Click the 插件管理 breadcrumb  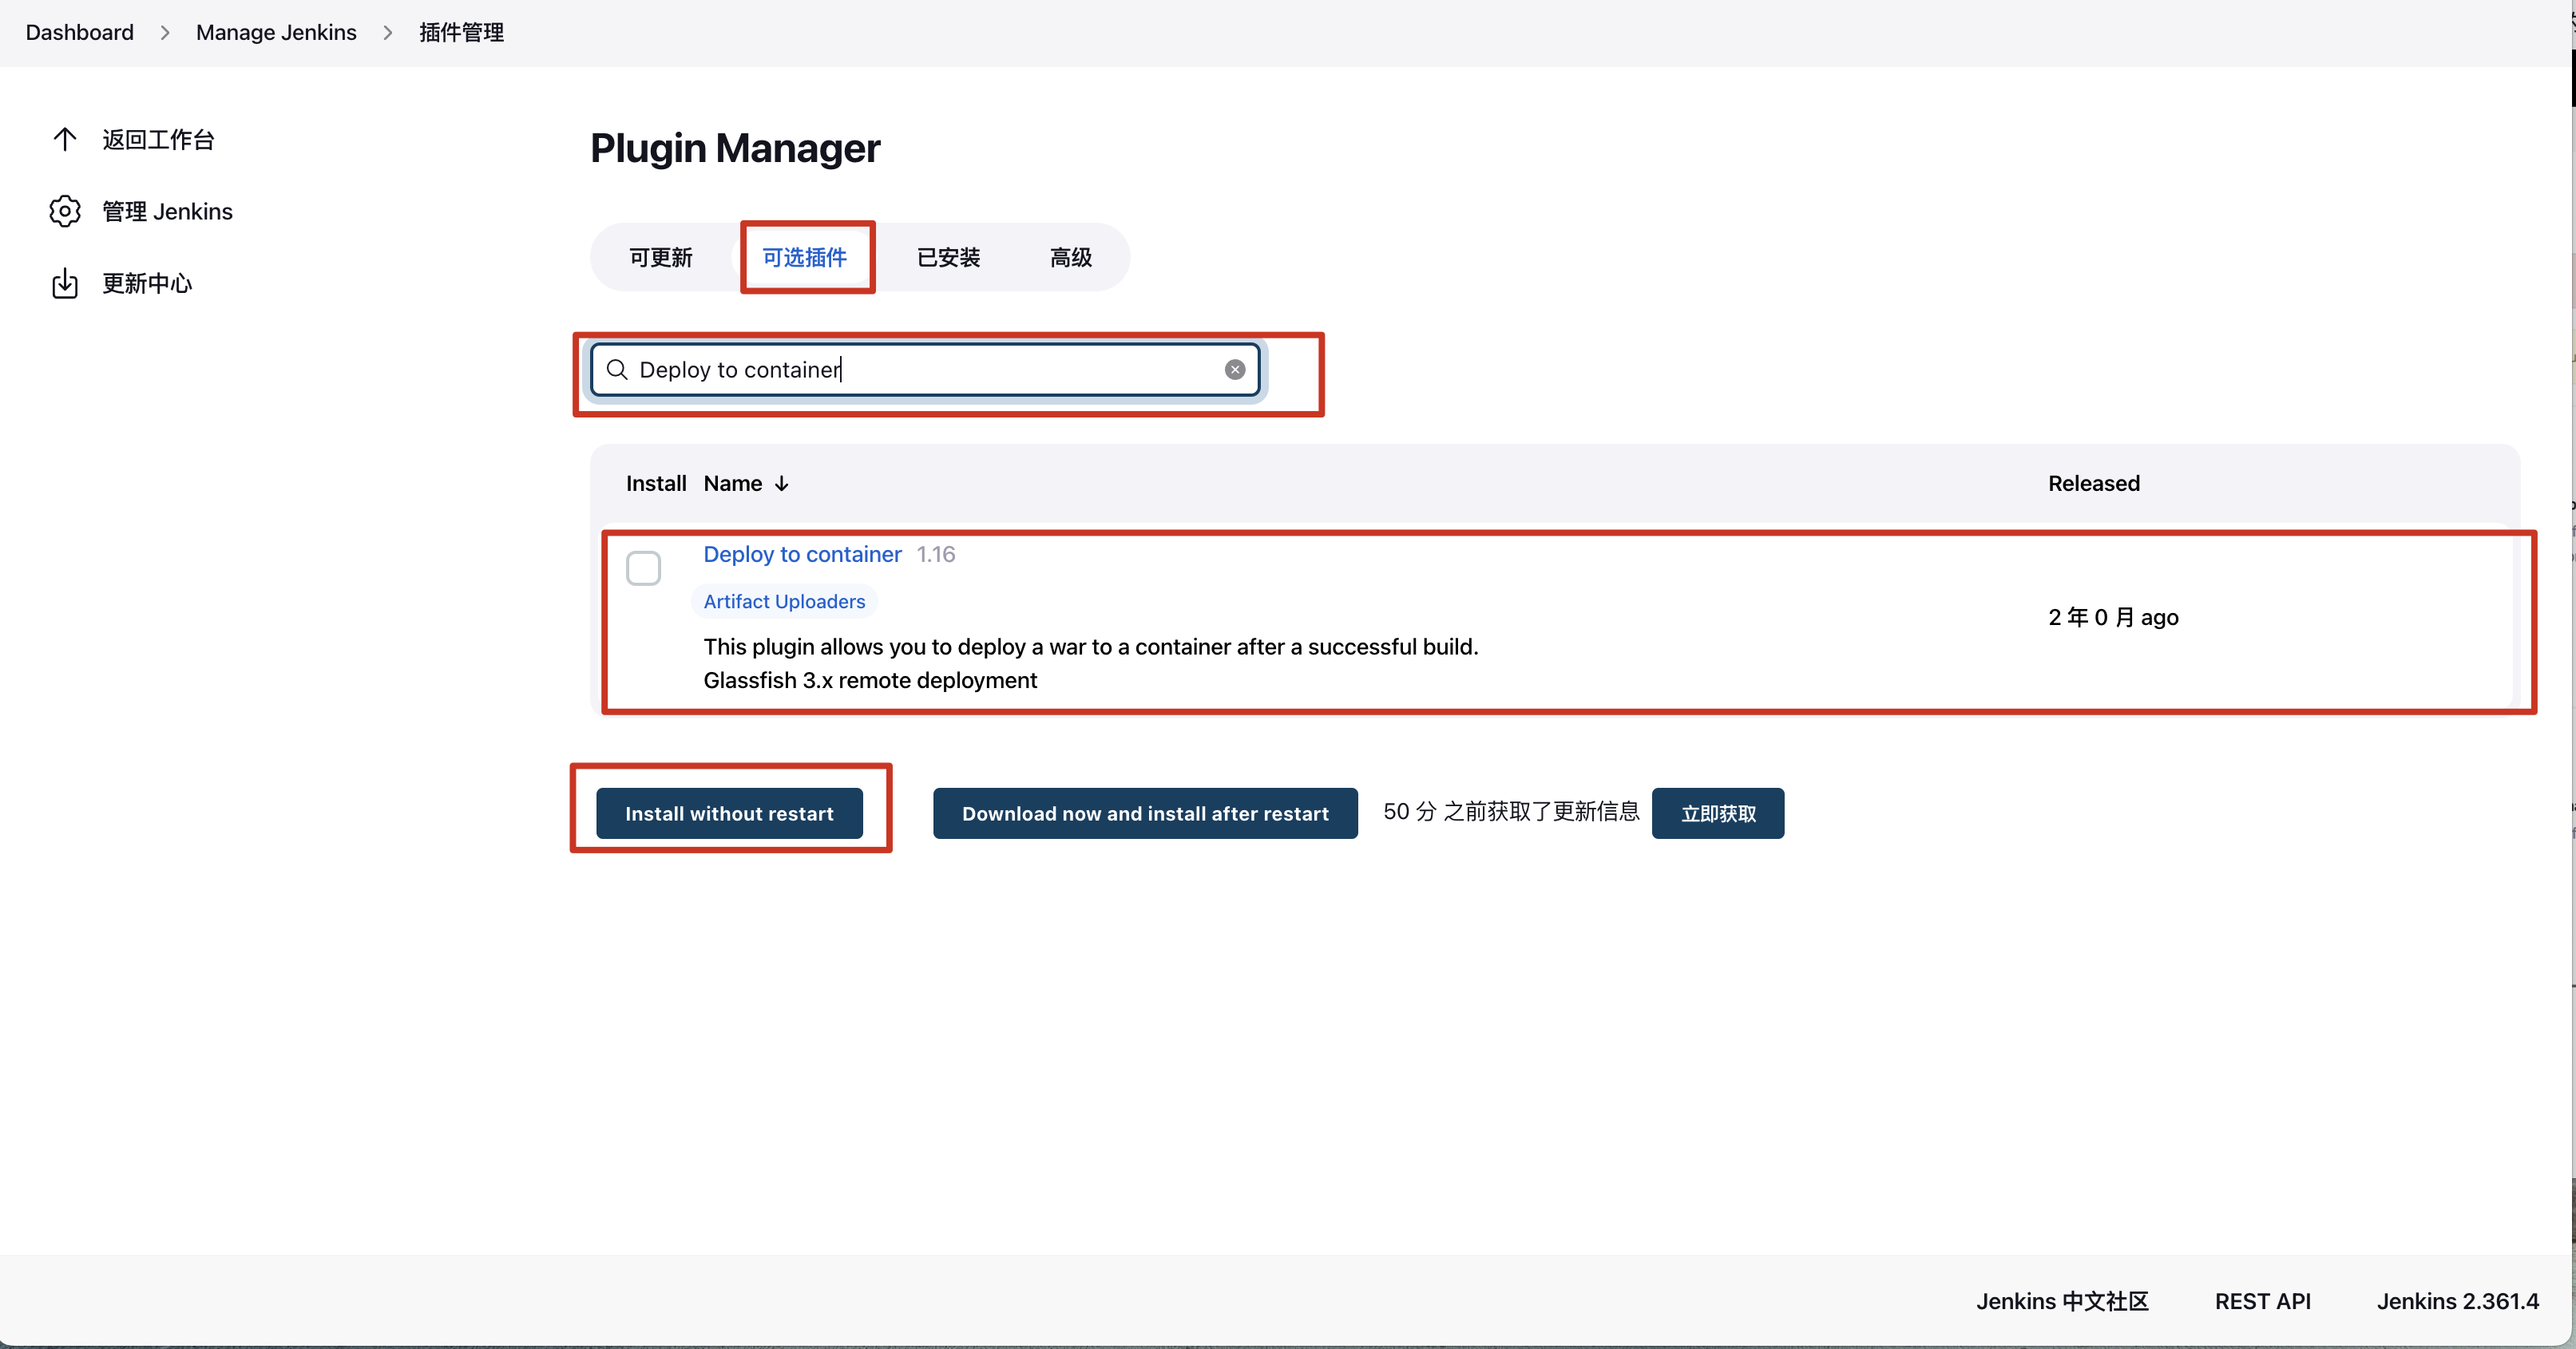[x=461, y=32]
